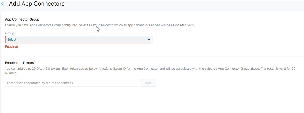Image resolution: width=304 pixels, height=113 pixels.
Task: Click 'Ensure you have App Connector Group configured' sentence
Action: tap(42, 25)
